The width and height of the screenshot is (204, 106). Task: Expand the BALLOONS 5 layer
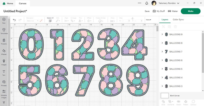[x=162, y=69]
